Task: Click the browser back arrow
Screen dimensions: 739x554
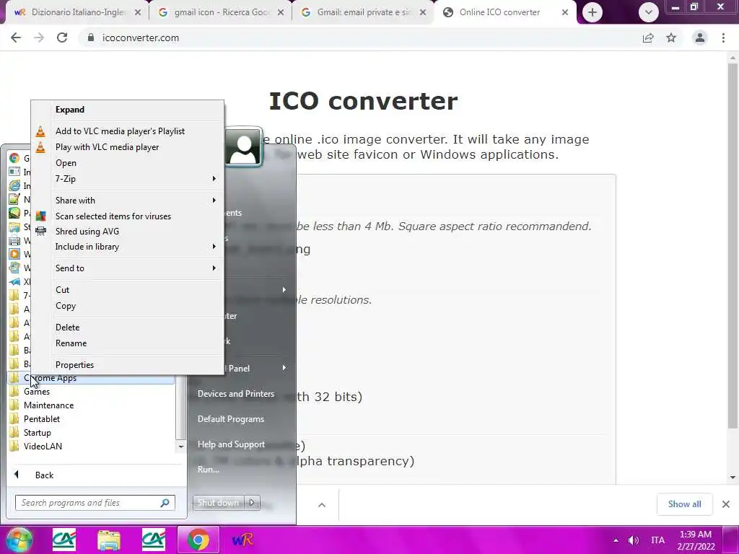Action: pos(16,38)
